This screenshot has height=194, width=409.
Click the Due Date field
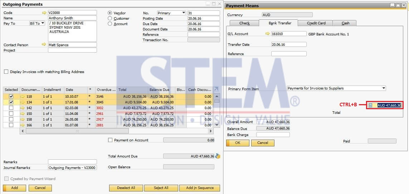(204, 24)
